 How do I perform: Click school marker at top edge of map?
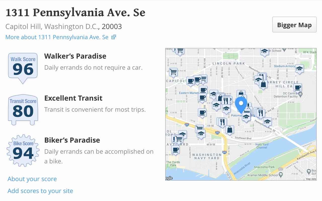(264, 52)
